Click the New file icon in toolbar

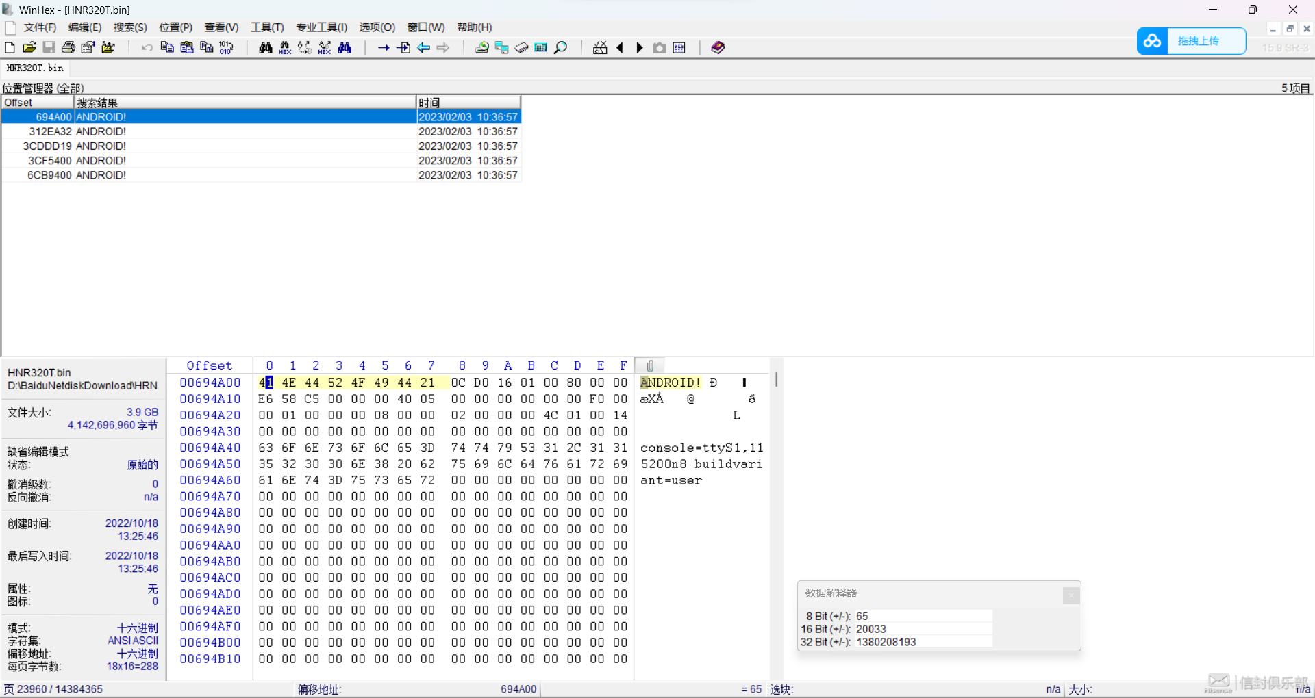[x=10, y=48]
